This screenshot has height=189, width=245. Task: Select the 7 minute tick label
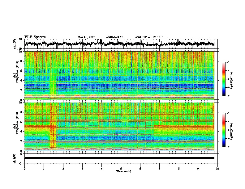click(x=160, y=169)
